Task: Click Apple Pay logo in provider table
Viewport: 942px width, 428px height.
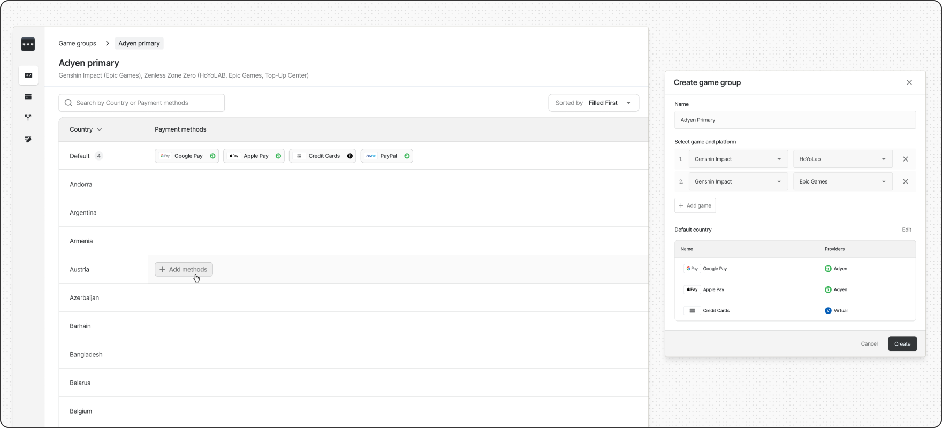Action: coord(692,289)
